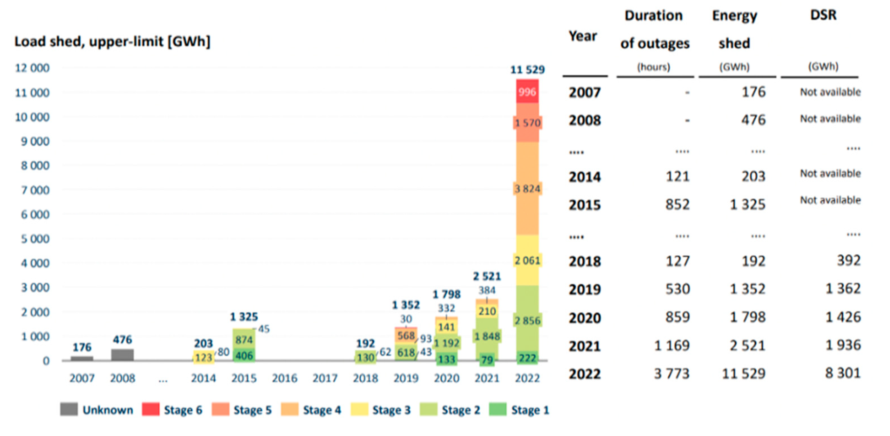This screenshot has height=436, width=890.
Task: Click the Stage 2 light green swatch
Action: pos(429,409)
